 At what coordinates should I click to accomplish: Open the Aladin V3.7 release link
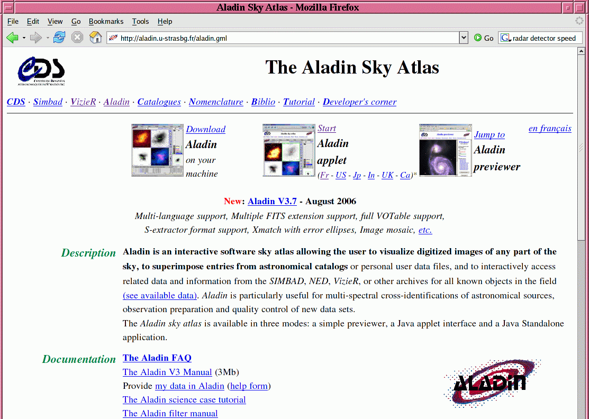tap(272, 201)
